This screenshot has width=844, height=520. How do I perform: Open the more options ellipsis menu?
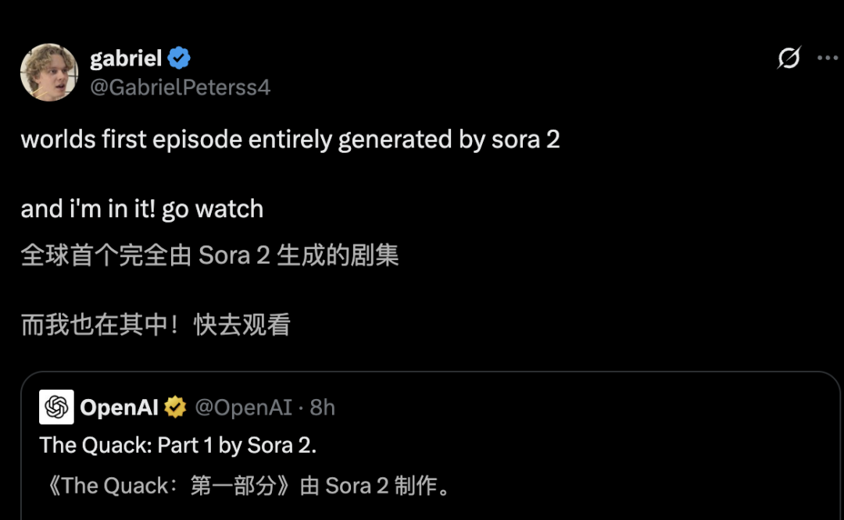click(x=827, y=59)
